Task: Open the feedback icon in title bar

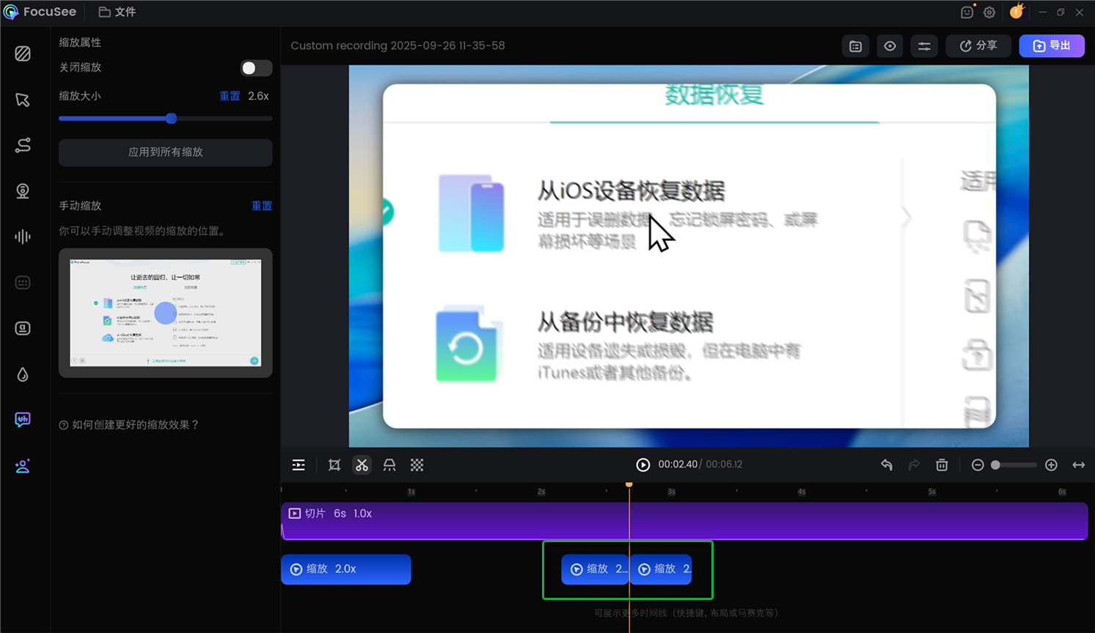Action: pyautogui.click(x=967, y=12)
